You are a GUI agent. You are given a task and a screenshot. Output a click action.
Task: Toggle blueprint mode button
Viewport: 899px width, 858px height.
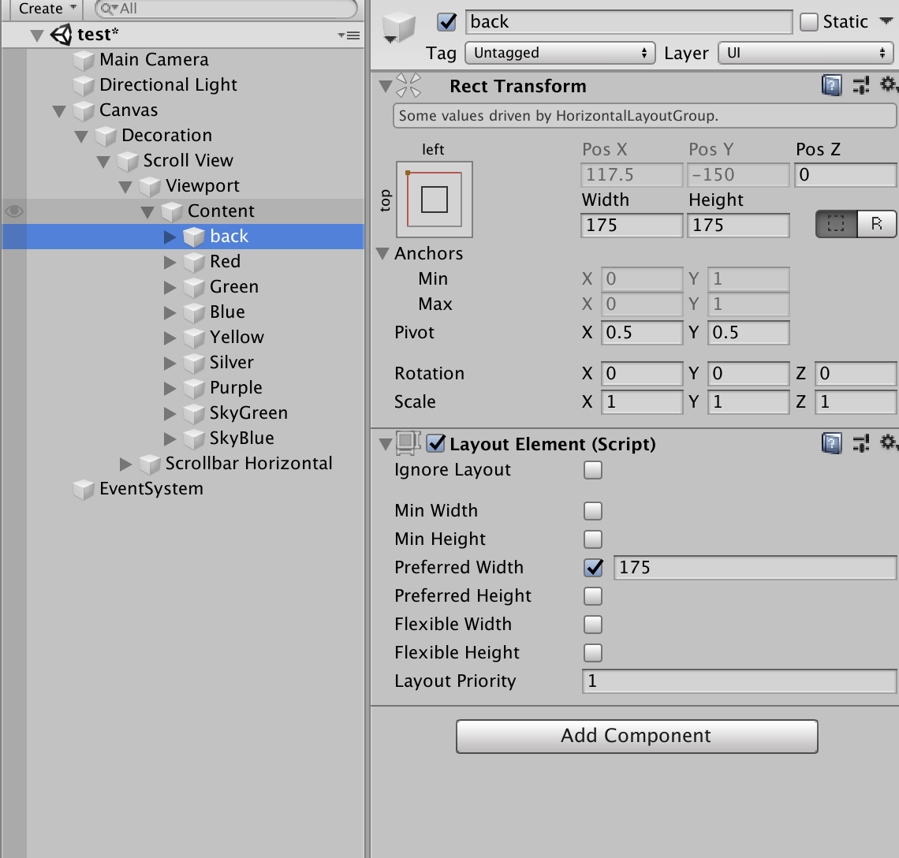[836, 224]
